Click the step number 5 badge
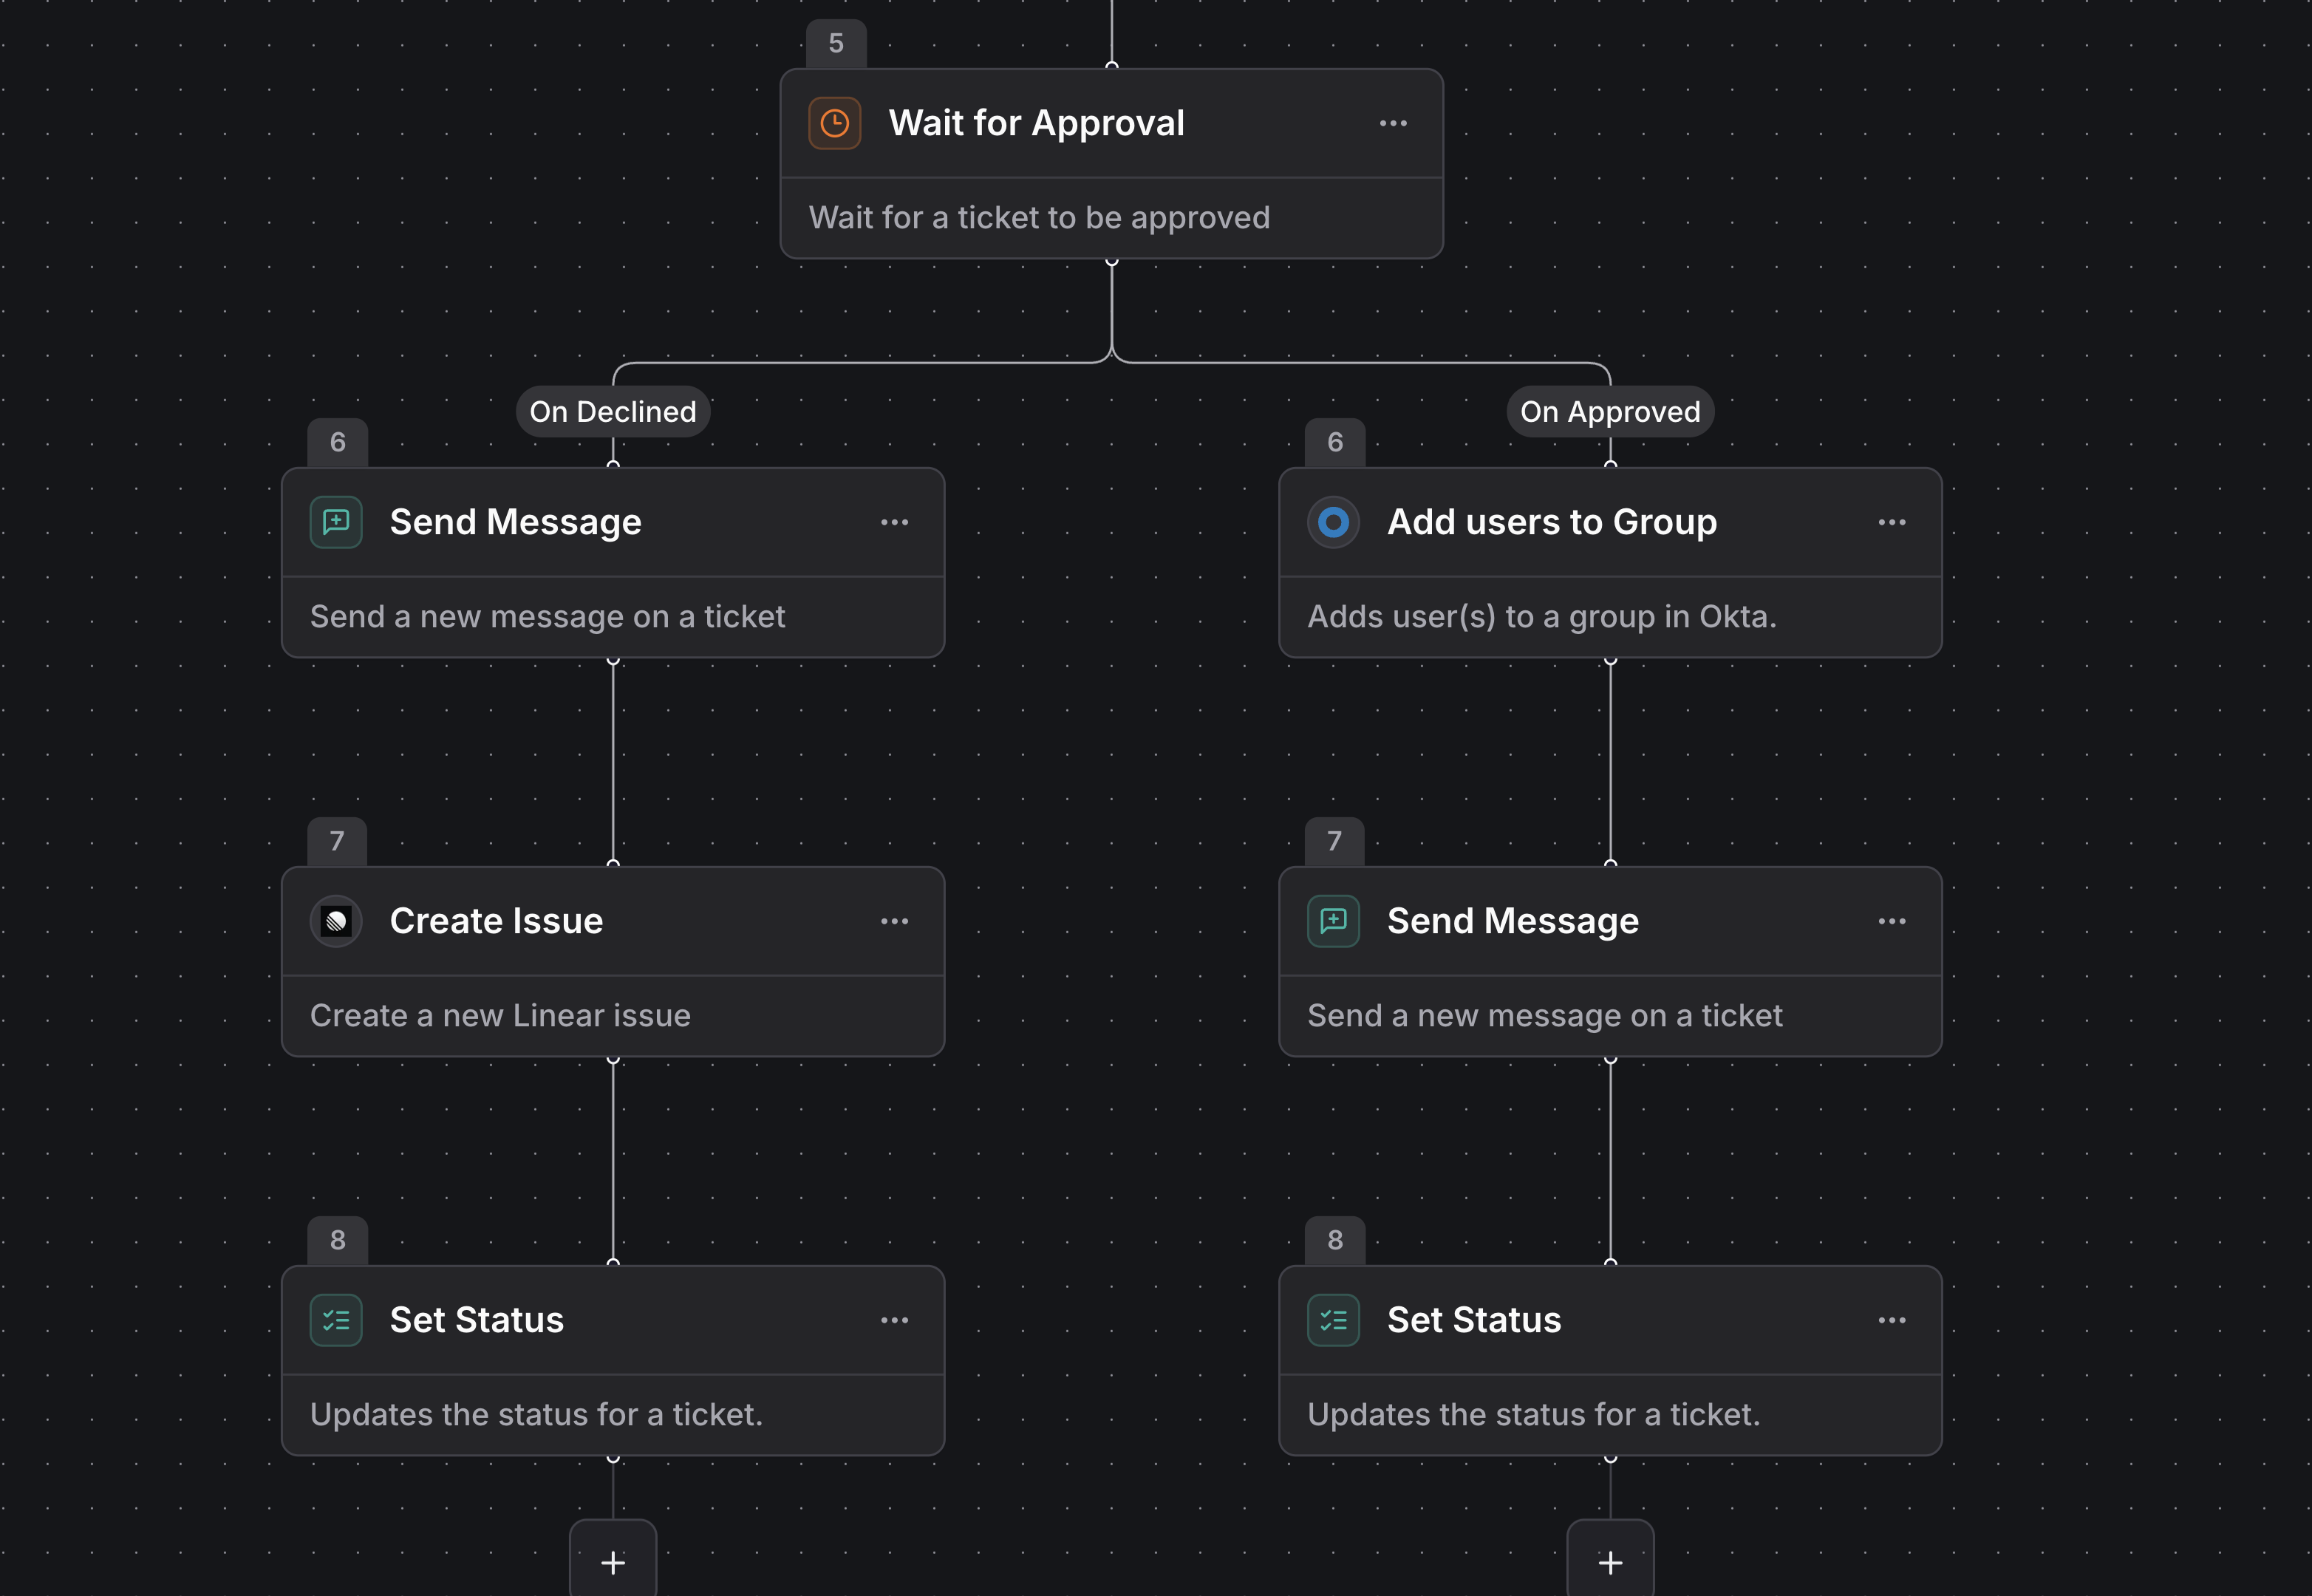The height and width of the screenshot is (1596, 2312). click(836, 43)
